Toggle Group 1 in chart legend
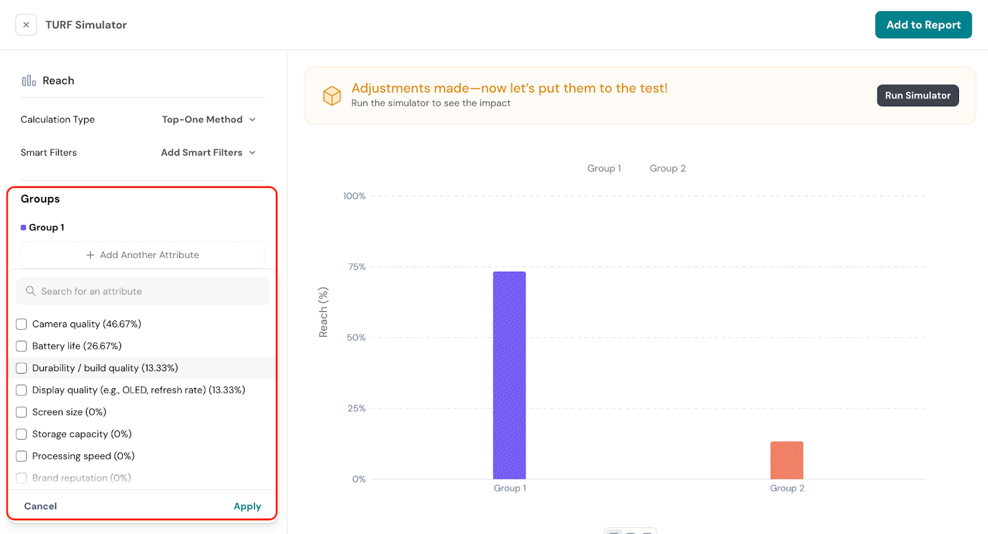988x534 pixels. click(x=603, y=169)
